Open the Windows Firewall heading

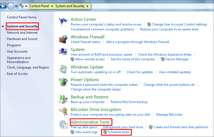point(87,37)
